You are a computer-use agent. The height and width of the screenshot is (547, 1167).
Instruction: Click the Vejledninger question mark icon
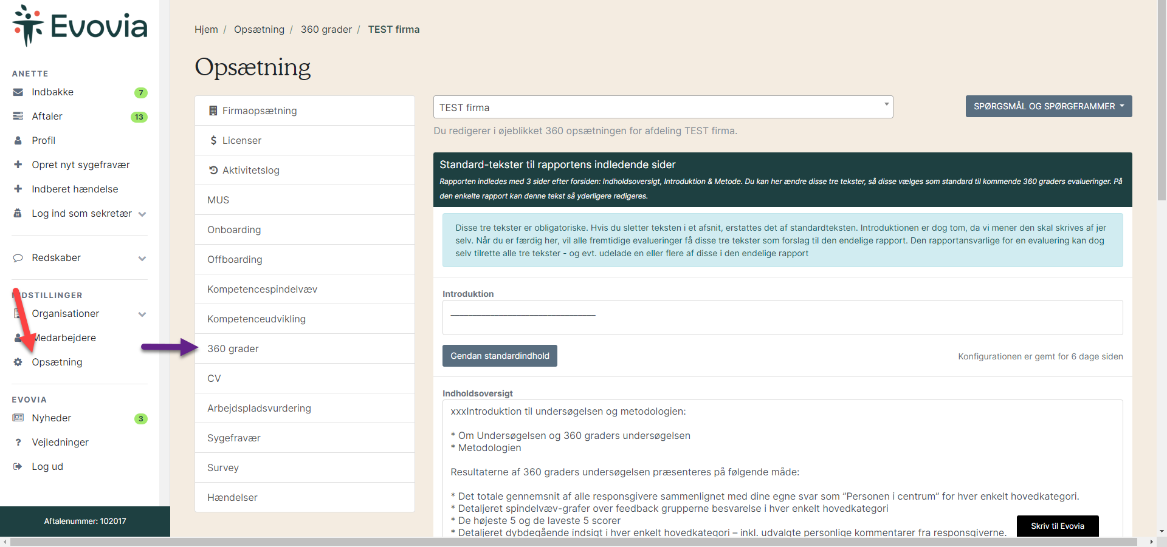tap(18, 443)
